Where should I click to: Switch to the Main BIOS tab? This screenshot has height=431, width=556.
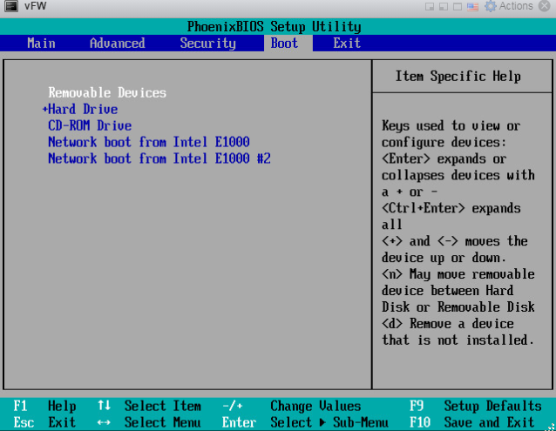(x=41, y=44)
